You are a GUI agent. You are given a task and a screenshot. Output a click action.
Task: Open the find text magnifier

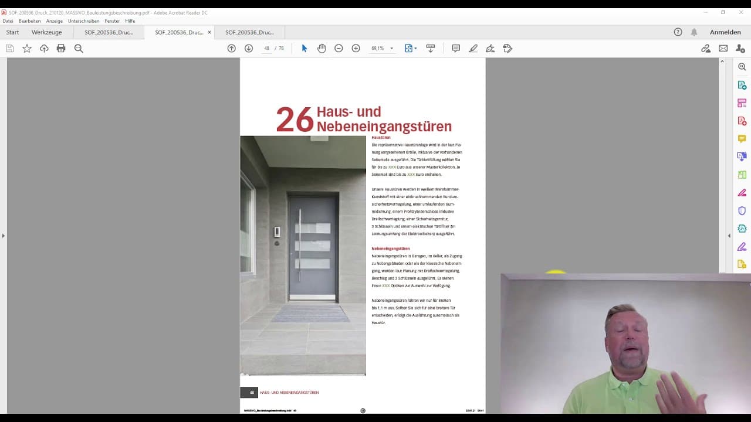click(79, 49)
